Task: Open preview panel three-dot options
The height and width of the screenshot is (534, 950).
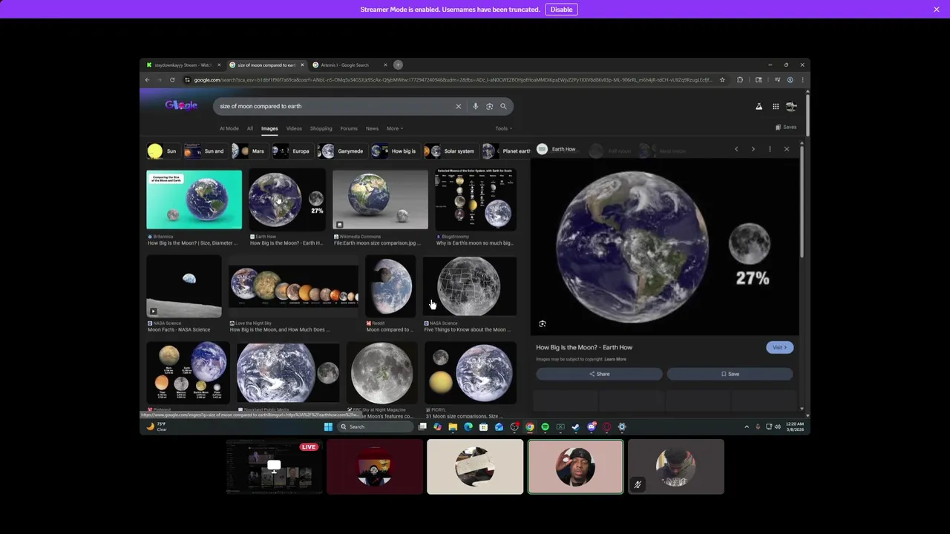Action: pos(770,149)
